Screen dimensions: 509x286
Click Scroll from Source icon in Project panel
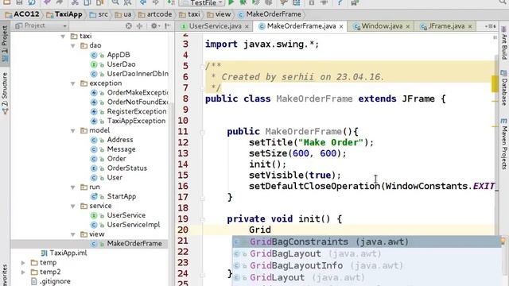pos(129,25)
